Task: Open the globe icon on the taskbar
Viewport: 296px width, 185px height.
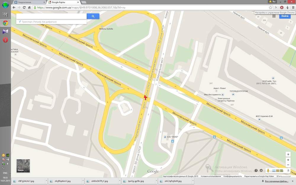Action: point(5,5)
